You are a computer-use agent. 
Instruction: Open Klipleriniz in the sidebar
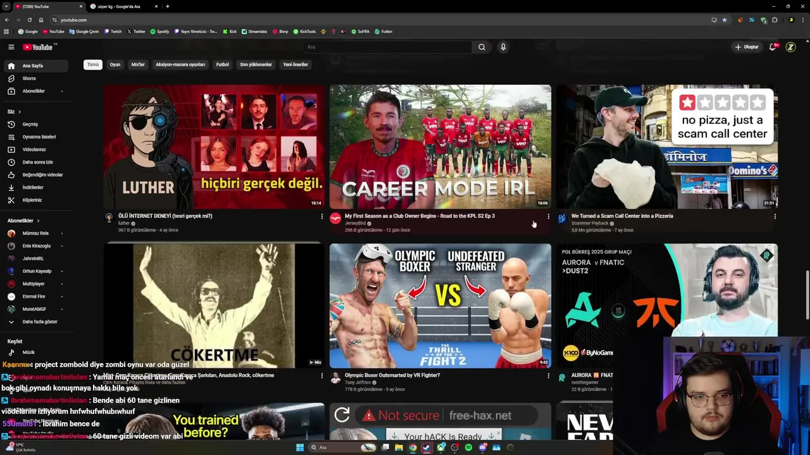35,200
